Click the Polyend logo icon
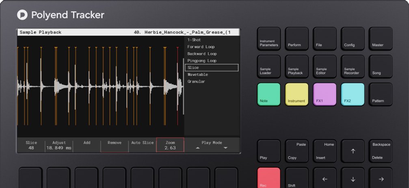Screen dimensions: 409x188 22,15
